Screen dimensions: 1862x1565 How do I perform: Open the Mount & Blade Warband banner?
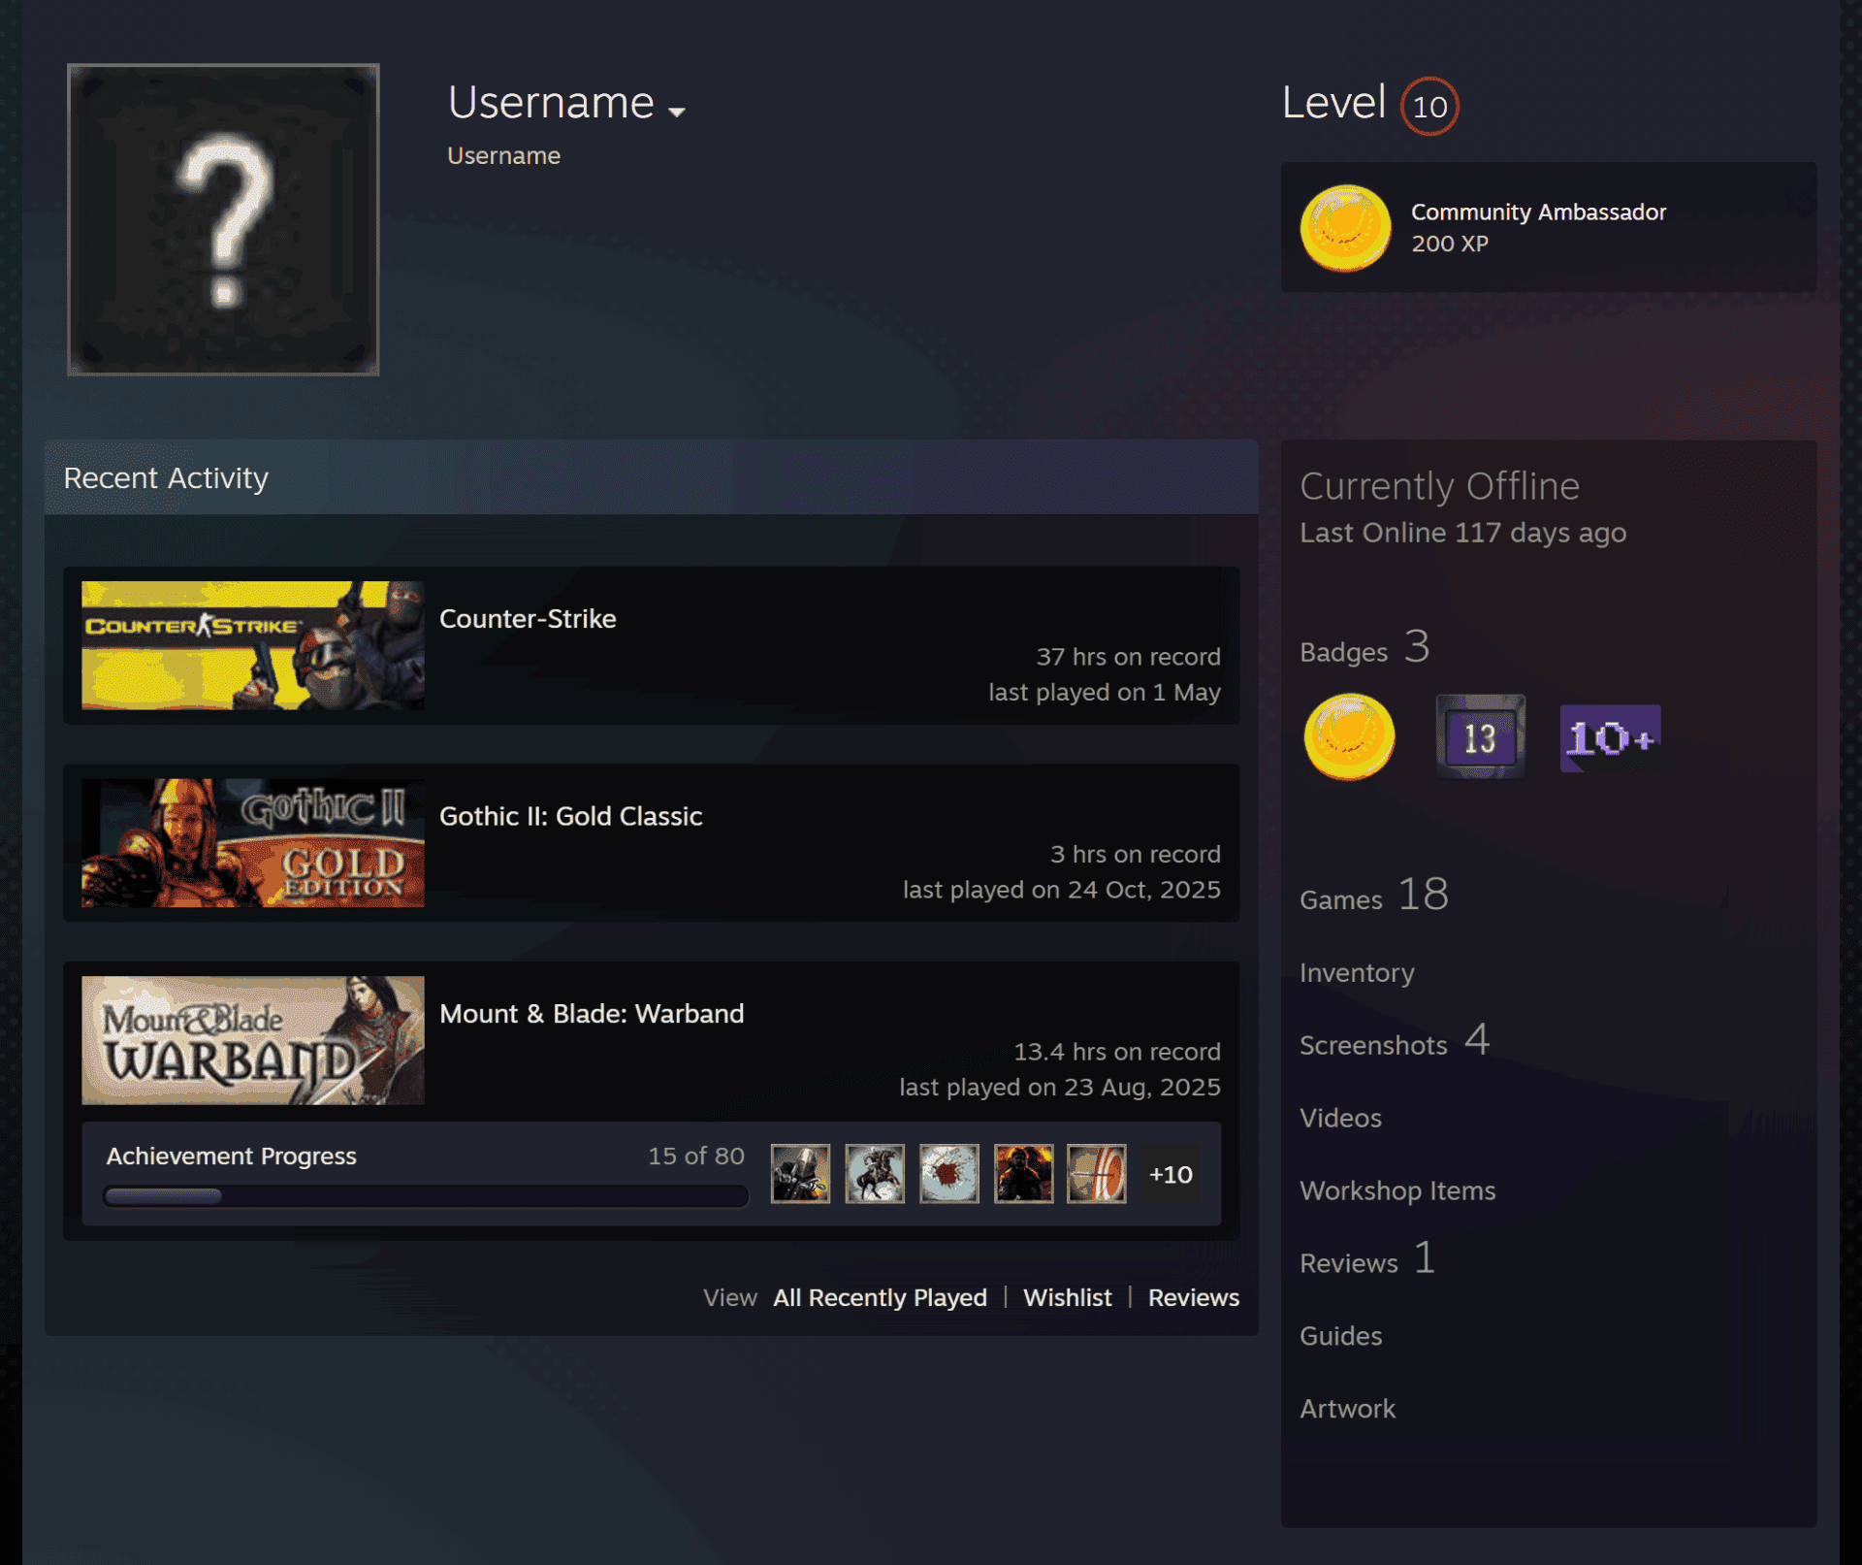point(253,1040)
